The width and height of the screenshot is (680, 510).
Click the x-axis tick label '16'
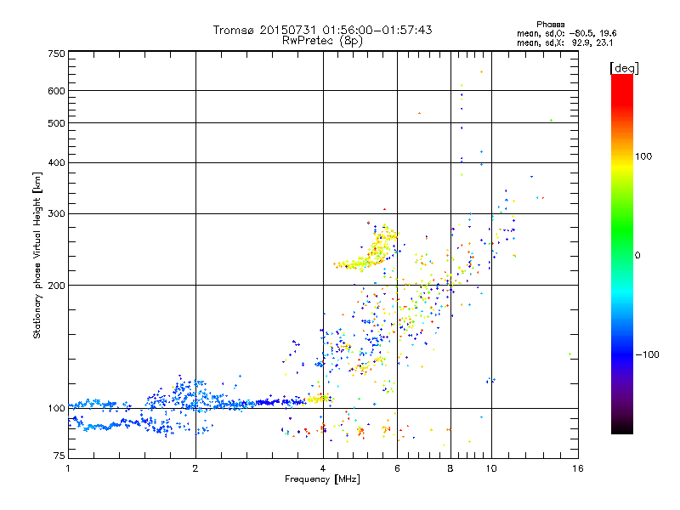pyautogui.click(x=578, y=468)
